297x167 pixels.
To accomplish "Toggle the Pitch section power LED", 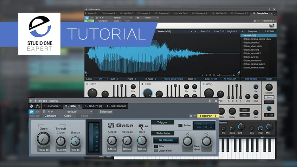I will 87,84.
